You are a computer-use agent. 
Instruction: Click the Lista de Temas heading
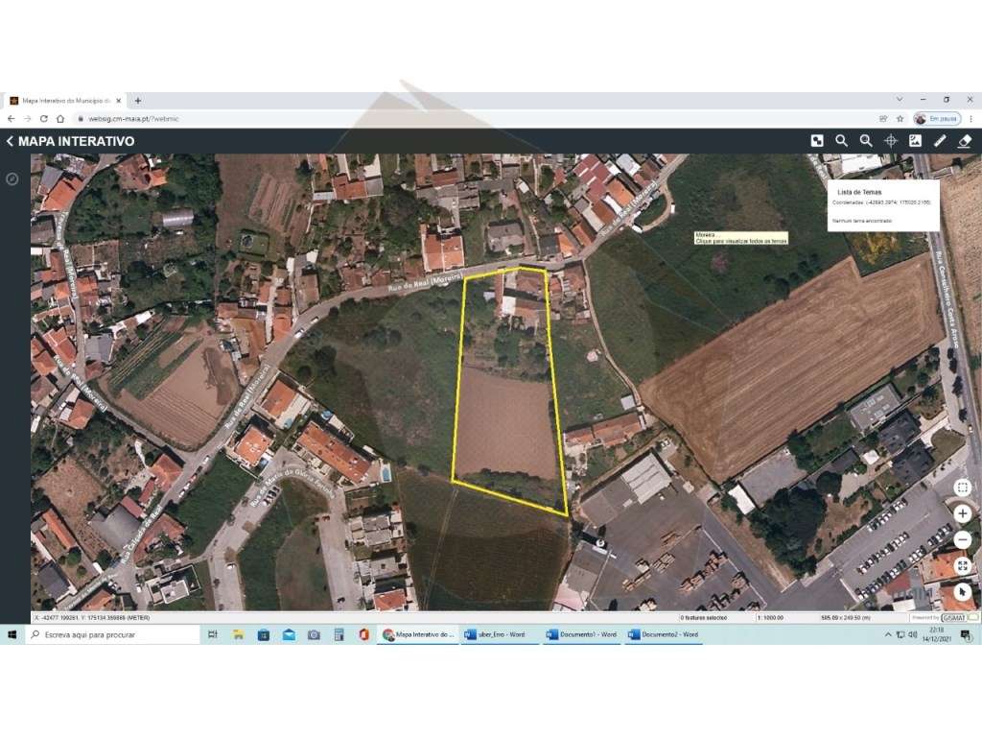coord(859,192)
